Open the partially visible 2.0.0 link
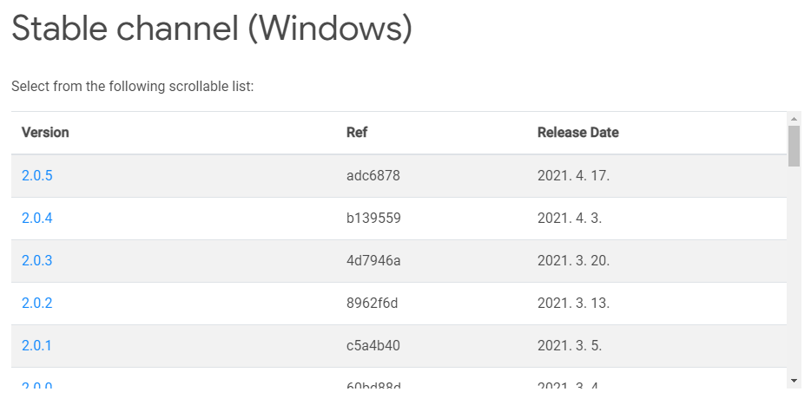Screen dimensions: 811x405 [x=36, y=385]
